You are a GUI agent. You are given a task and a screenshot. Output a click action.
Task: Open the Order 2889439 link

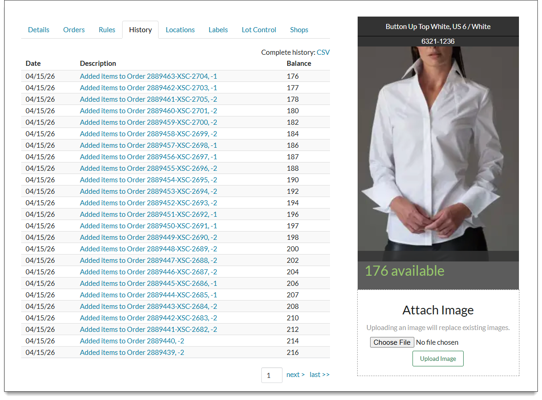[x=132, y=353]
